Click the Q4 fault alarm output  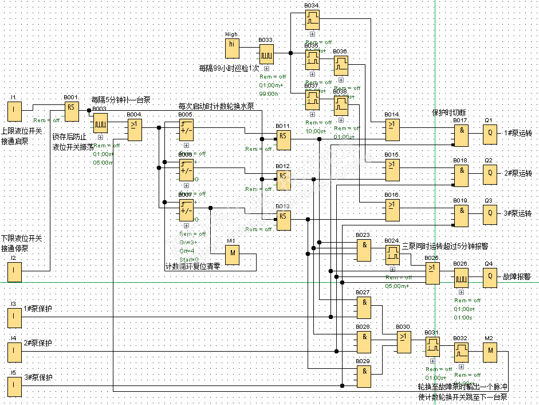point(490,278)
